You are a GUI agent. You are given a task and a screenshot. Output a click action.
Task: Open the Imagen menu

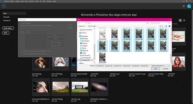coord(17,1)
